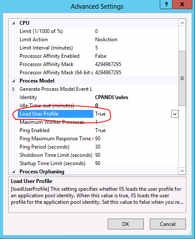Select the Identity property row
The width and height of the screenshot is (195, 239).
coord(98,97)
